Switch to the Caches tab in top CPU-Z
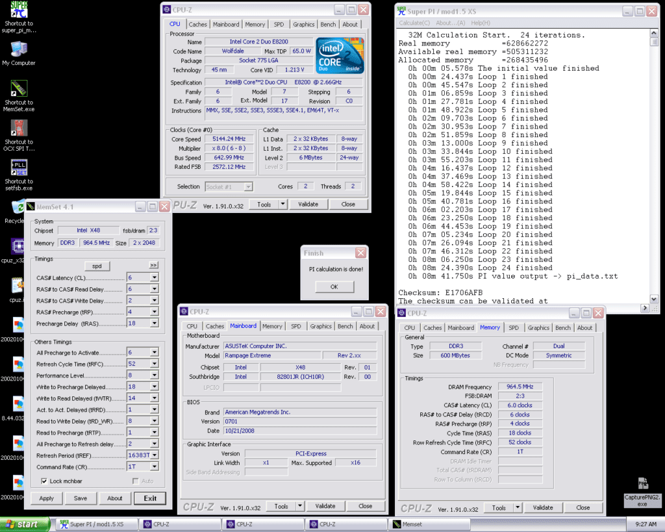665x532 pixels. (x=197, y=25)
